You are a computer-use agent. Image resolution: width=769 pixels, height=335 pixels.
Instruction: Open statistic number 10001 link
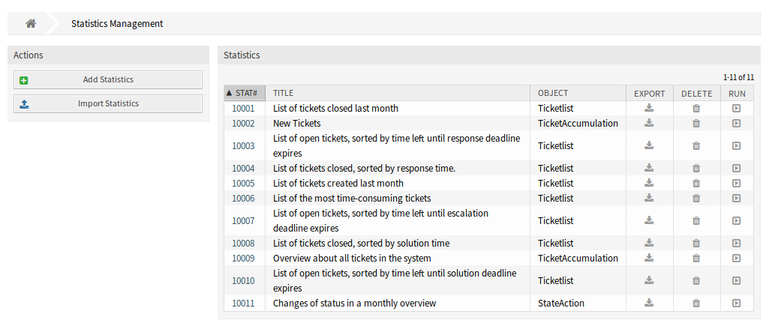click(243, 108)
